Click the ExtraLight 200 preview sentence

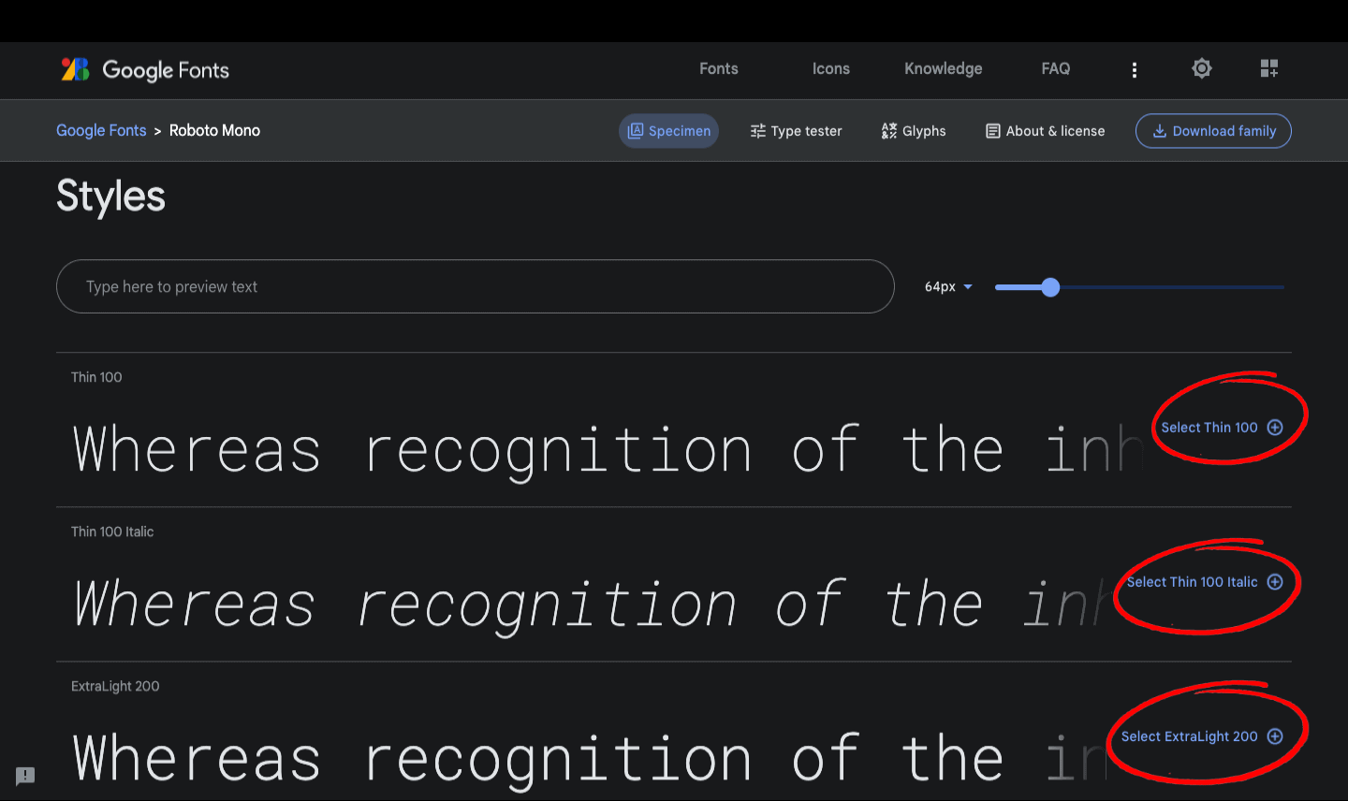pyautogui.click(x=590, y=759)
